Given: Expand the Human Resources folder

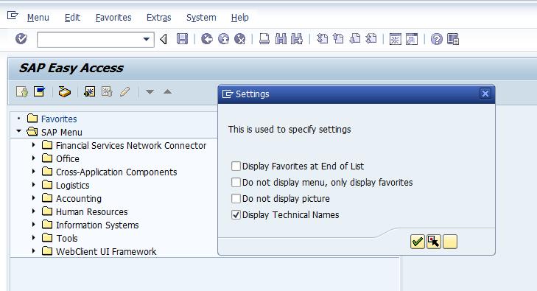Looking at the screenshot, I should point(34,211).
